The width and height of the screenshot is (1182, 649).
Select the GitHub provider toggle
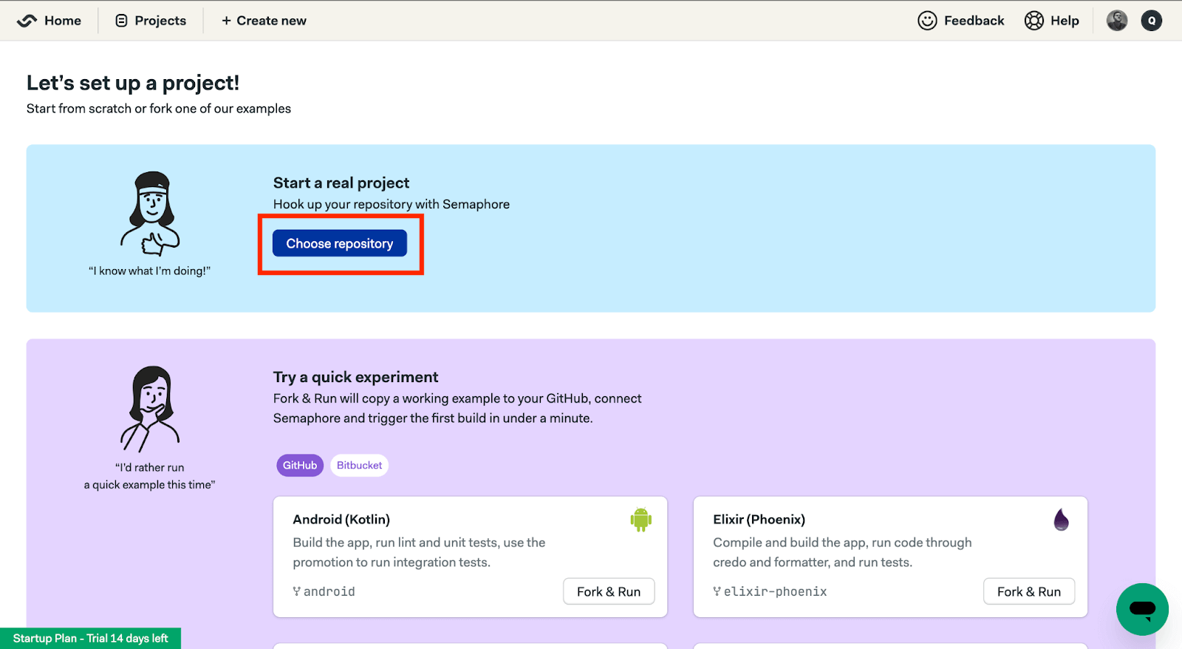tap(300, 465)
